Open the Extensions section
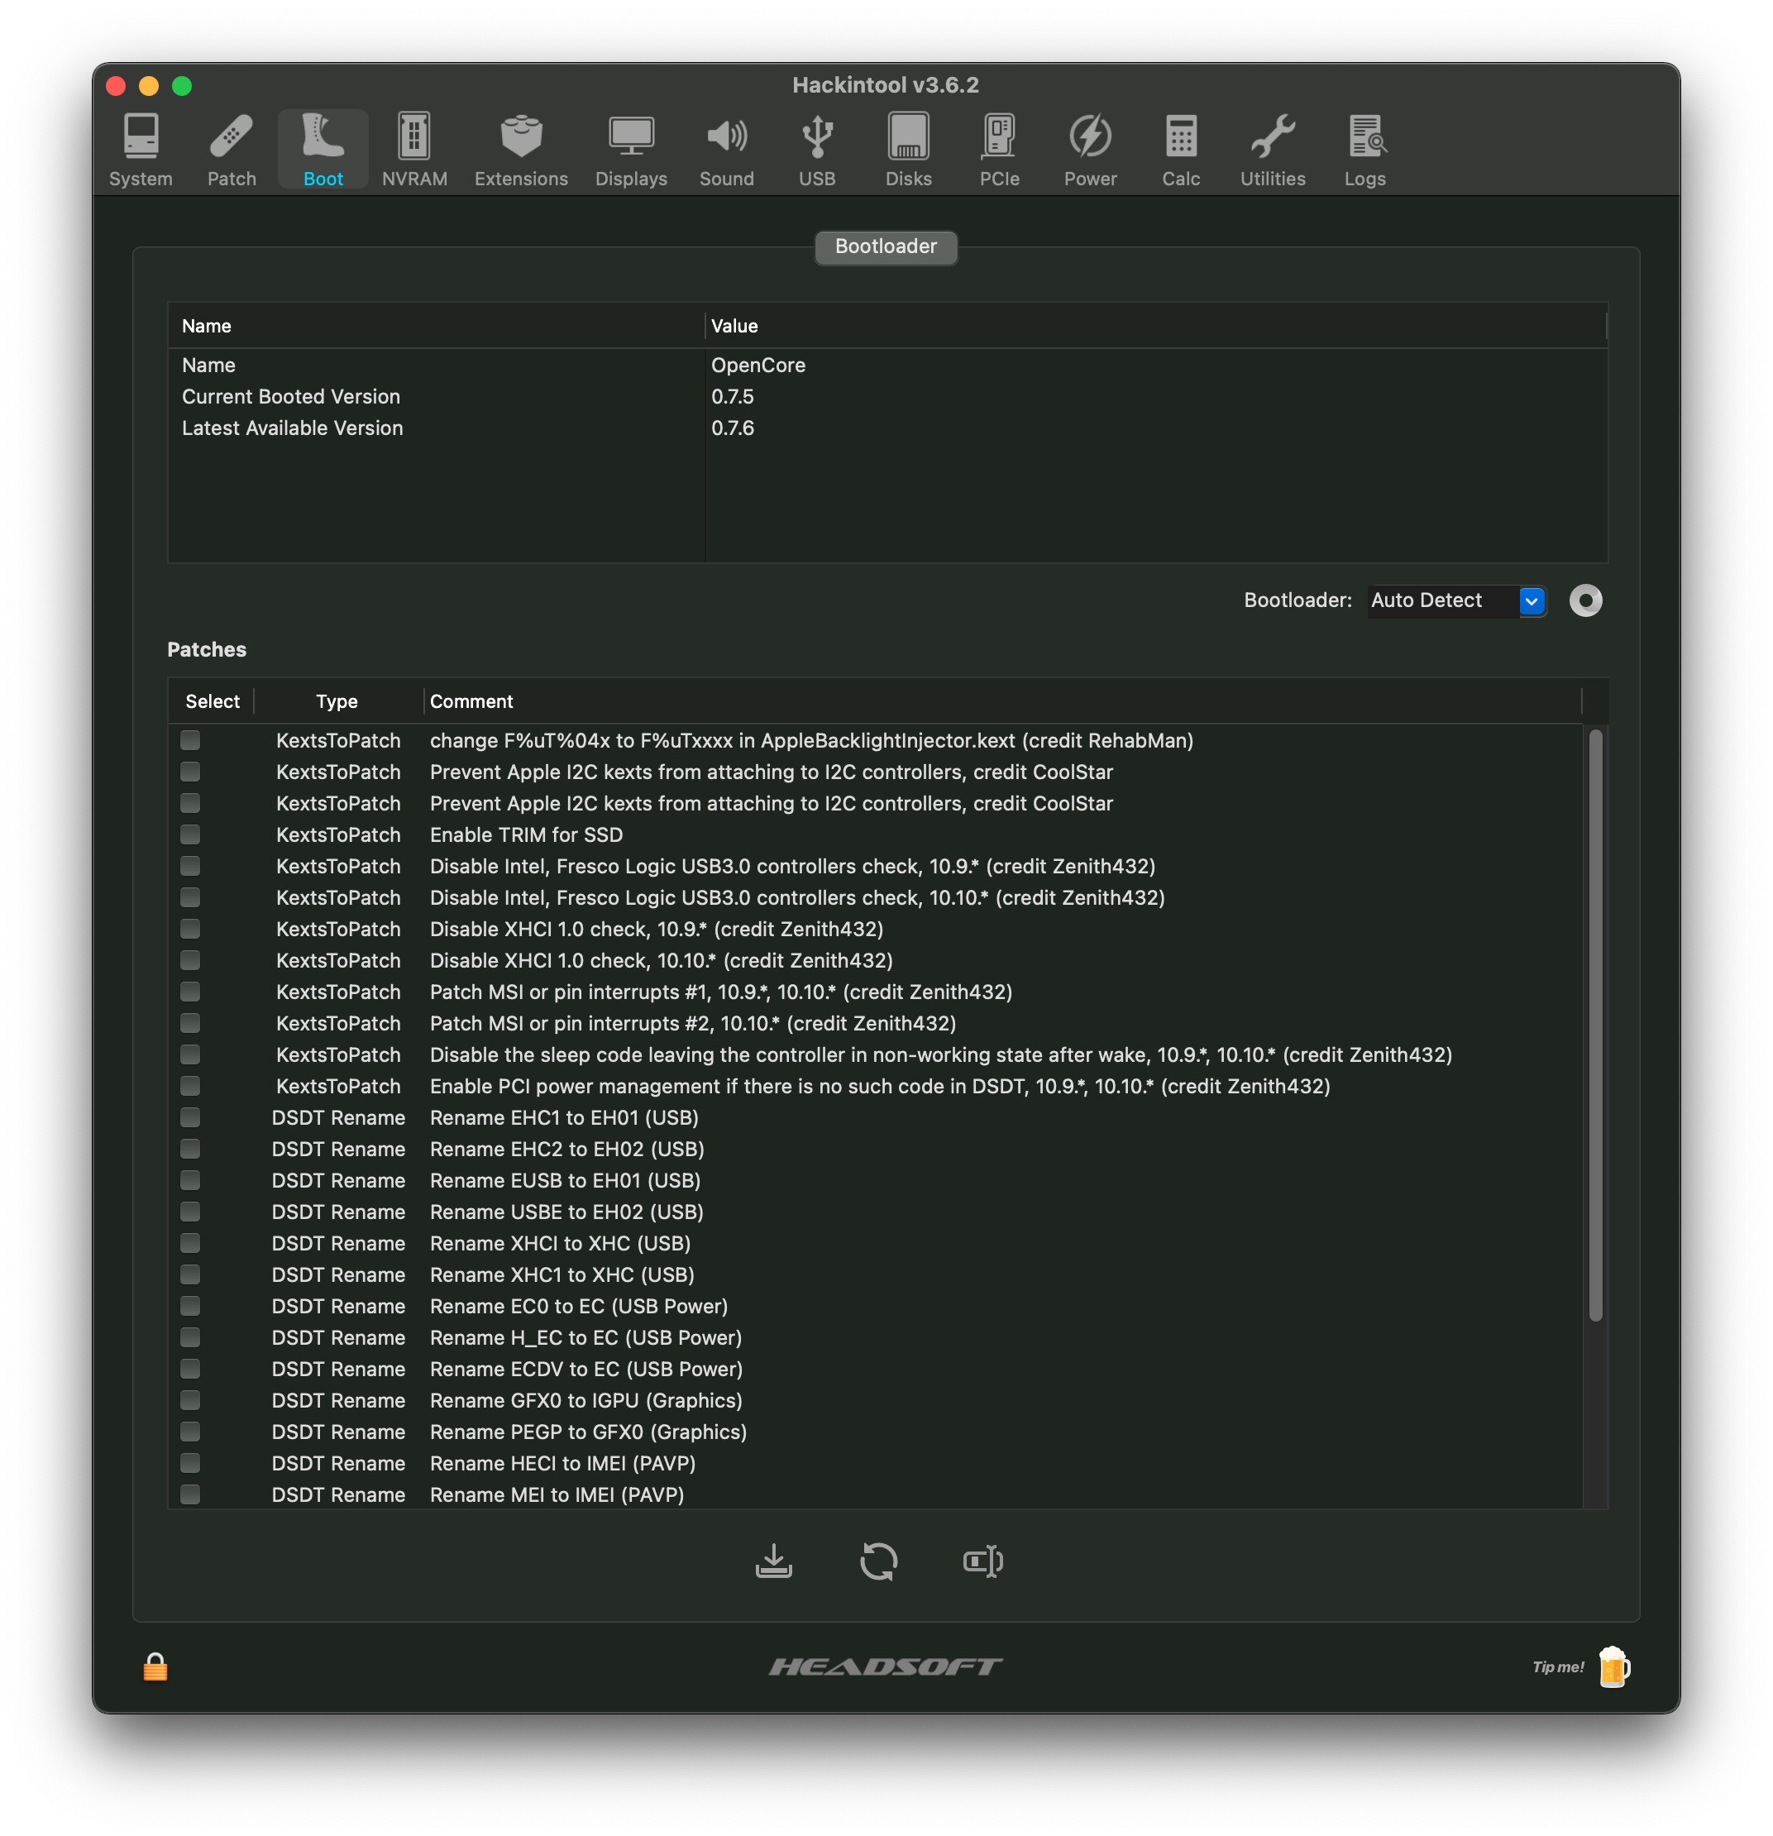 point(521,150)
